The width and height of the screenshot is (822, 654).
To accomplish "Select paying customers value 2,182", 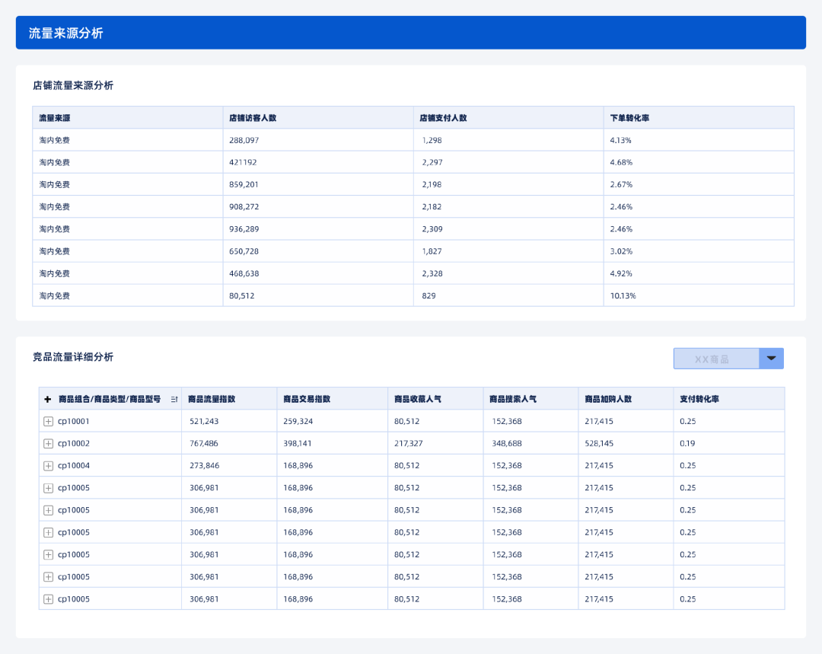I will pyautogui.click(x=432, y=206).
